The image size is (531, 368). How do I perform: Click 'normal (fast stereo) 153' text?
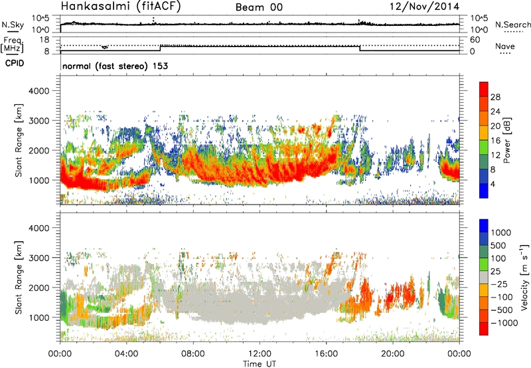pos(115,66)
